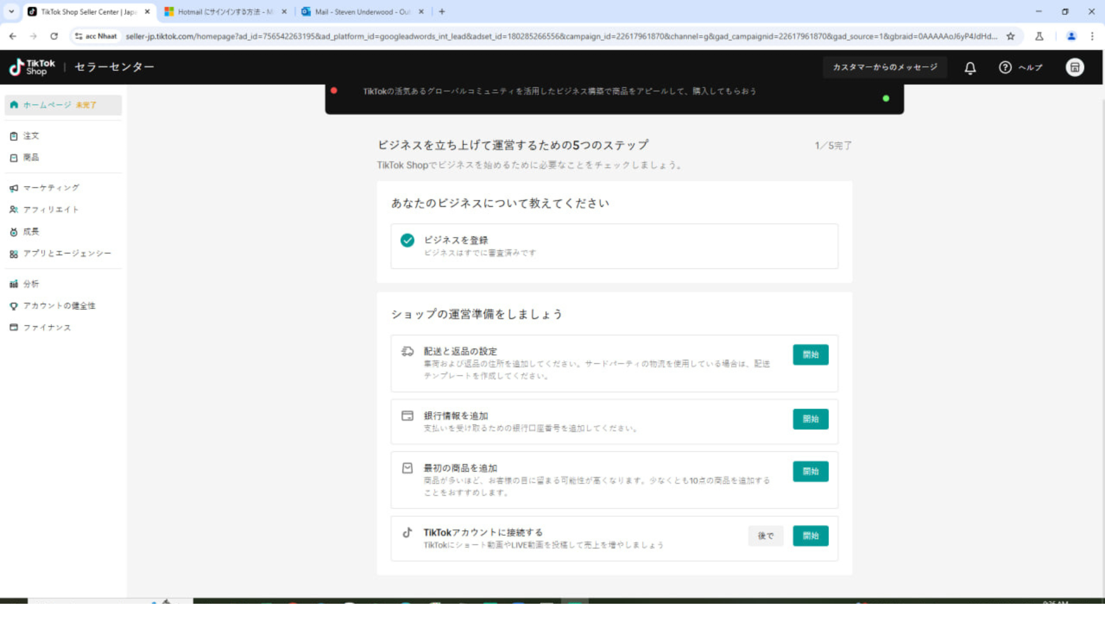The height and width of the screenshot is (621, 1105).
Task: Start 最初の商品を追加 with its 開始 button
Action: pyautogui.click(x=810, y=471)
